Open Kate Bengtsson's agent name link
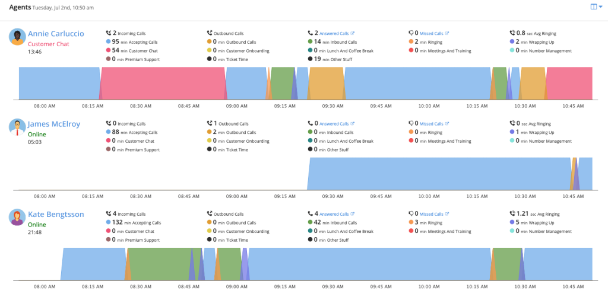 tap(57, 215)
